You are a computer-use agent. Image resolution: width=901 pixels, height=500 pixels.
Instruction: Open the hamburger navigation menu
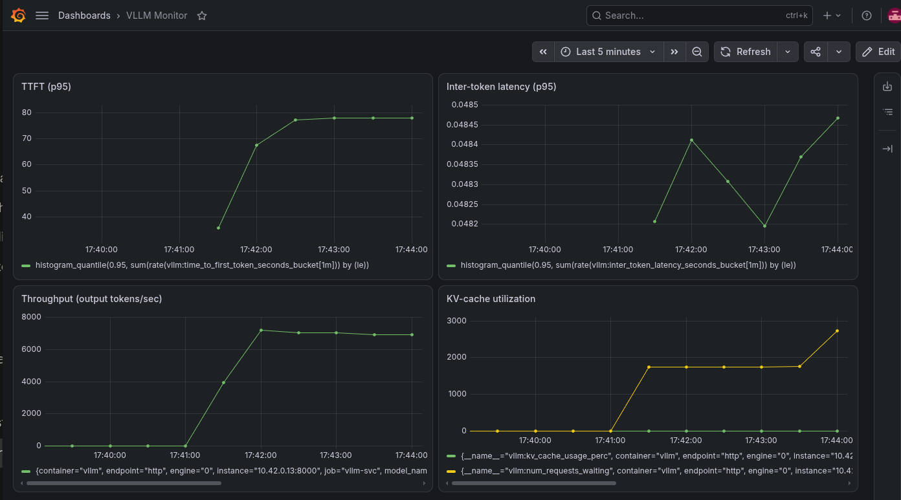click(42, 16)
